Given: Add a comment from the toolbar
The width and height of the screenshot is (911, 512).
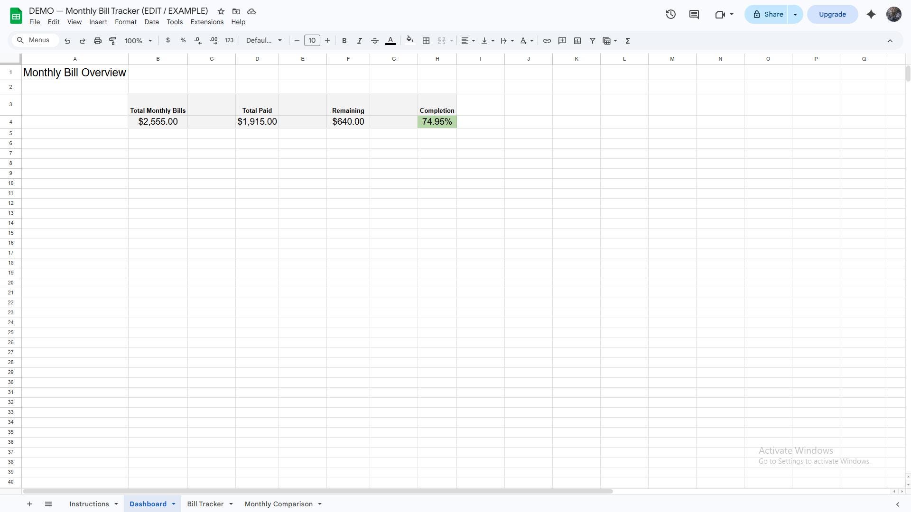Looking at the screenshot, I should tap(562, 41).
